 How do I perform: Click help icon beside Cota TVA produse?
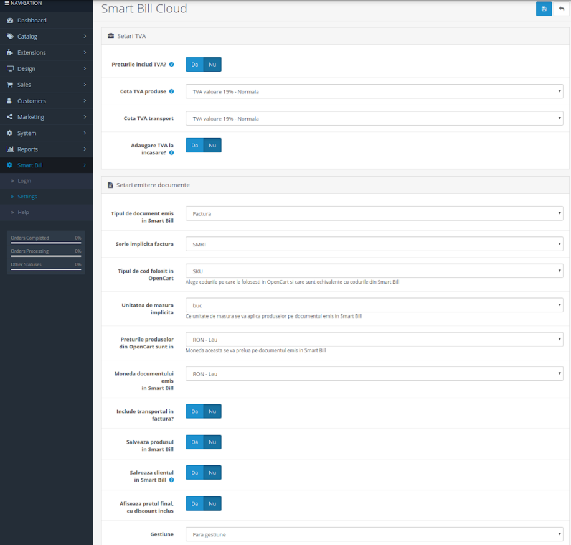click(x=172, y=91)
